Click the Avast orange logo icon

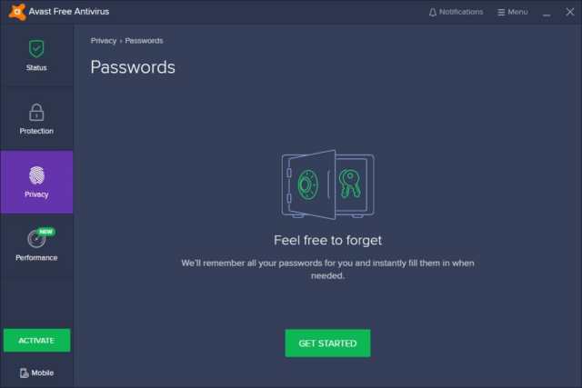17,12
